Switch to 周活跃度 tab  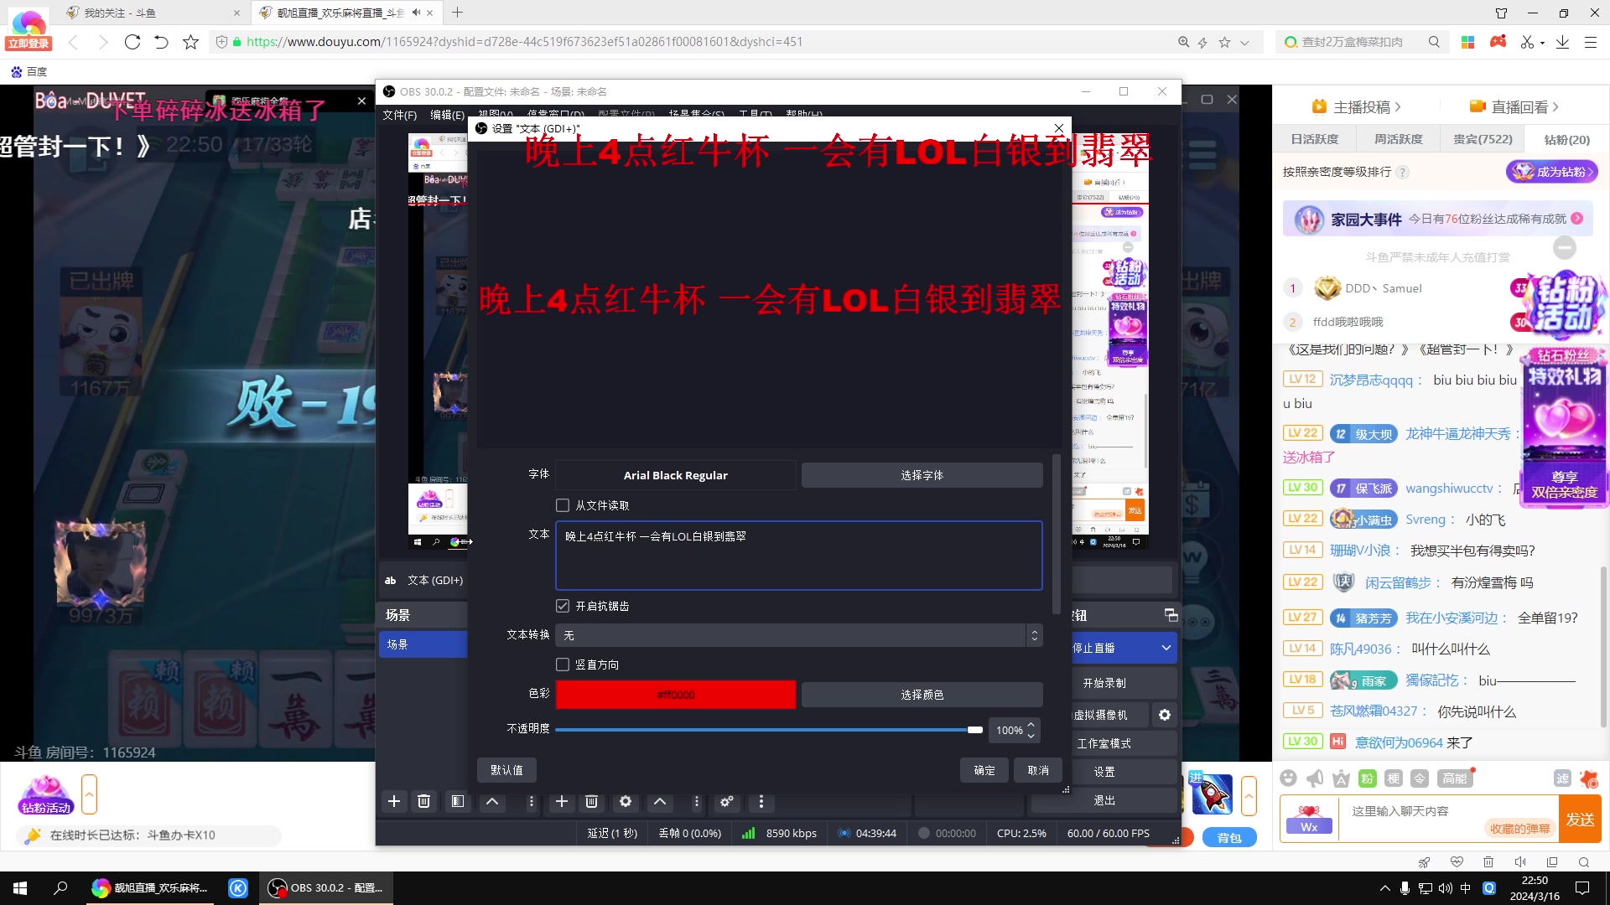1398,139
